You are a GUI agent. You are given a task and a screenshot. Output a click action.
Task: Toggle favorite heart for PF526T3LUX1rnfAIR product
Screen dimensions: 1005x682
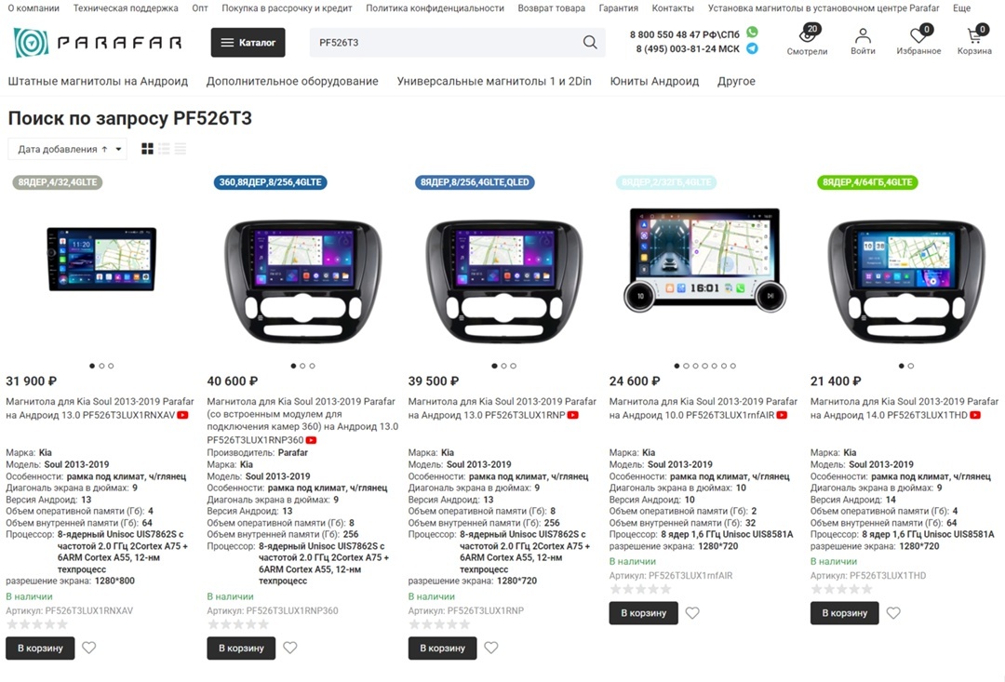pos(692,613)
